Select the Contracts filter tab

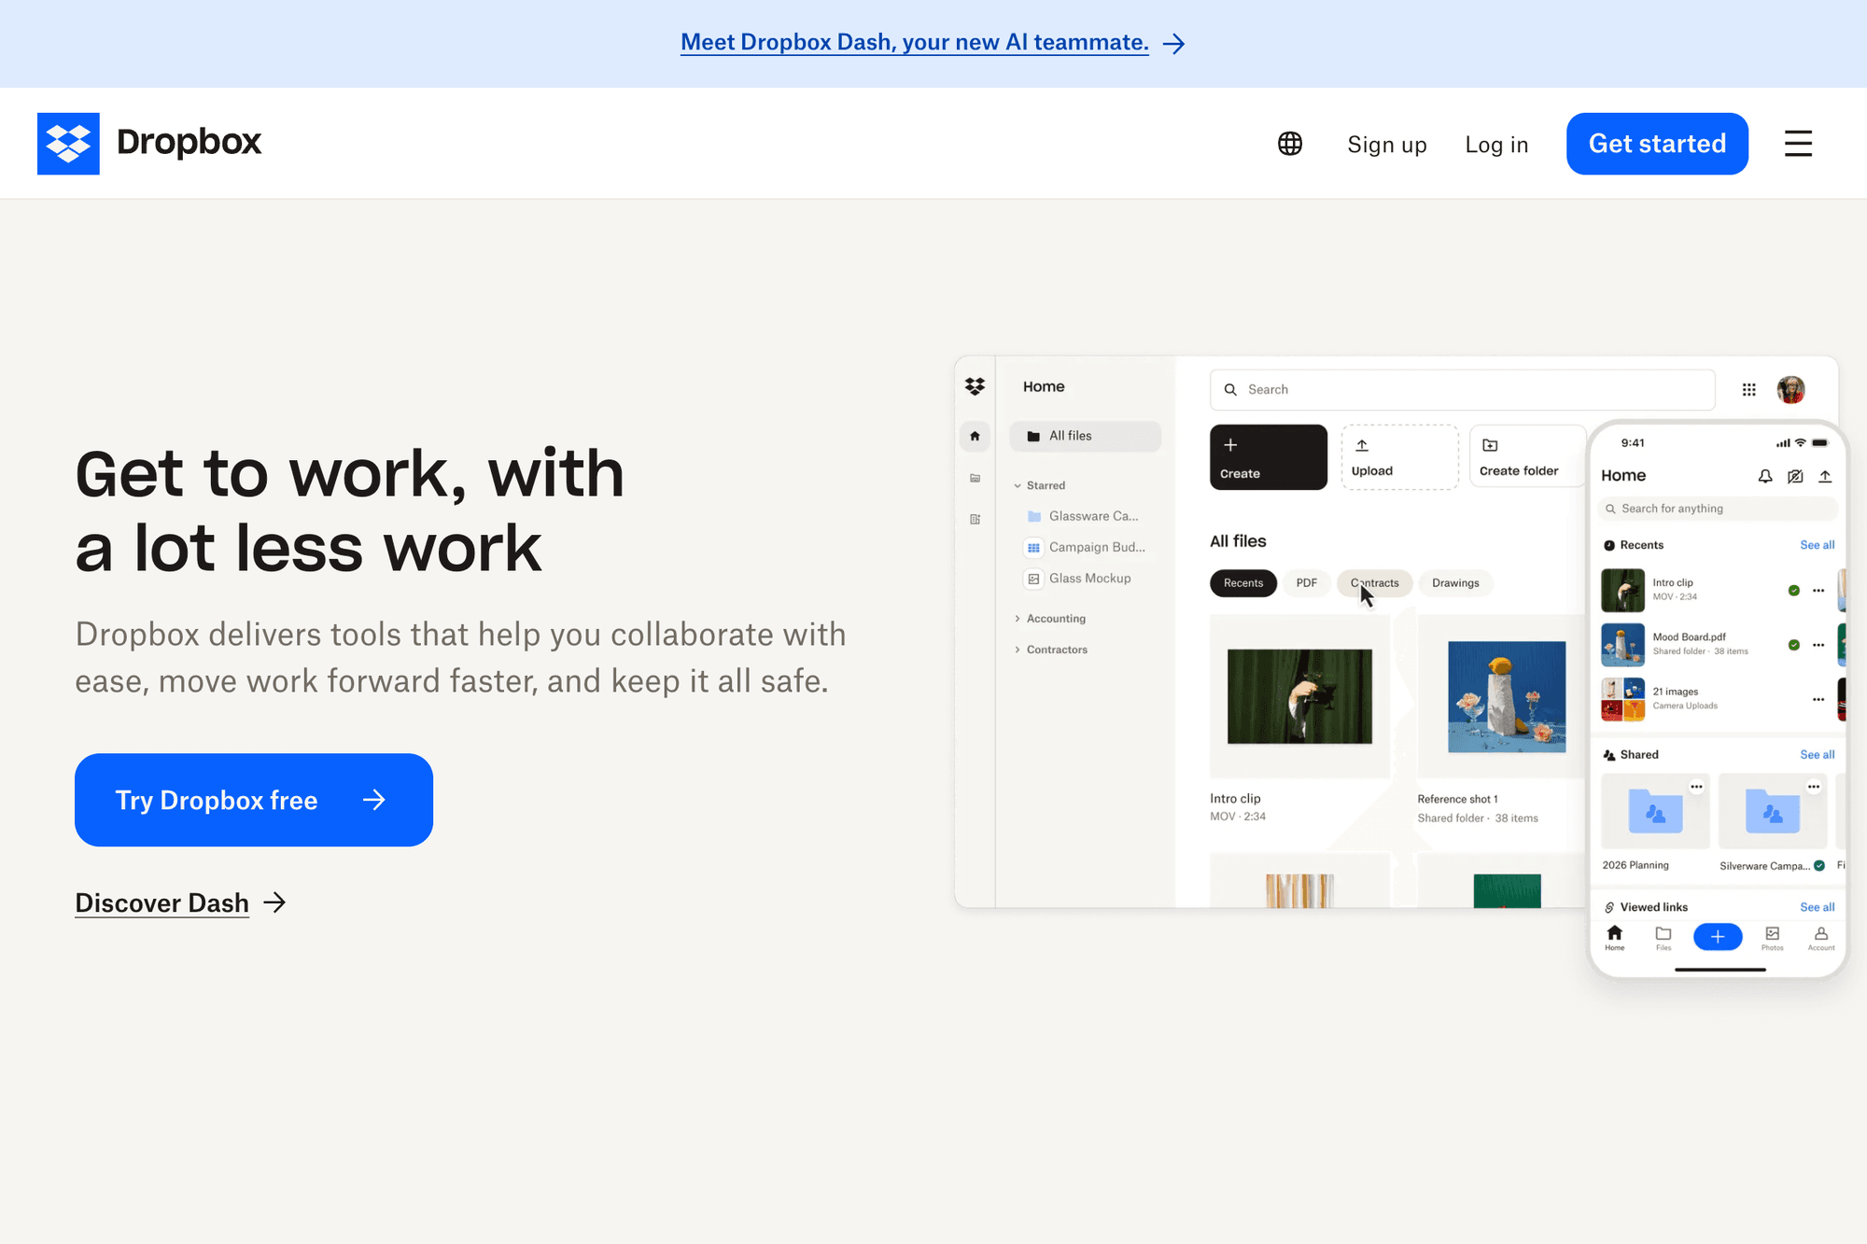pos(1374,583)
